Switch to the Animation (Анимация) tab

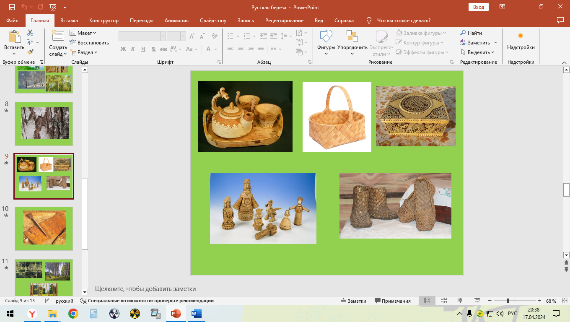click(176, 21)
